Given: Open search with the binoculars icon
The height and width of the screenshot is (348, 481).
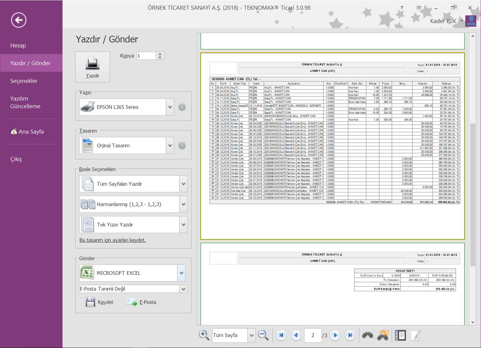Looking at the screenshot, I should [x=368, y=335].
